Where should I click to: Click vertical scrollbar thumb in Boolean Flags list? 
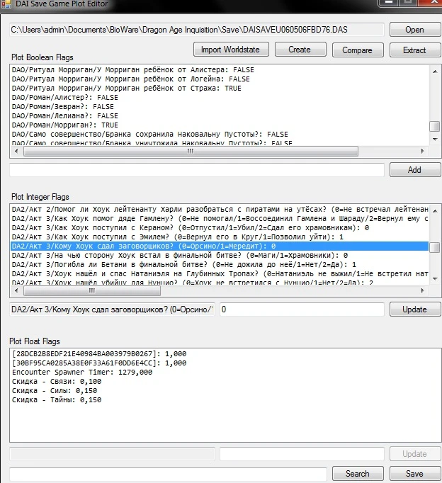(x=435, y=126)
